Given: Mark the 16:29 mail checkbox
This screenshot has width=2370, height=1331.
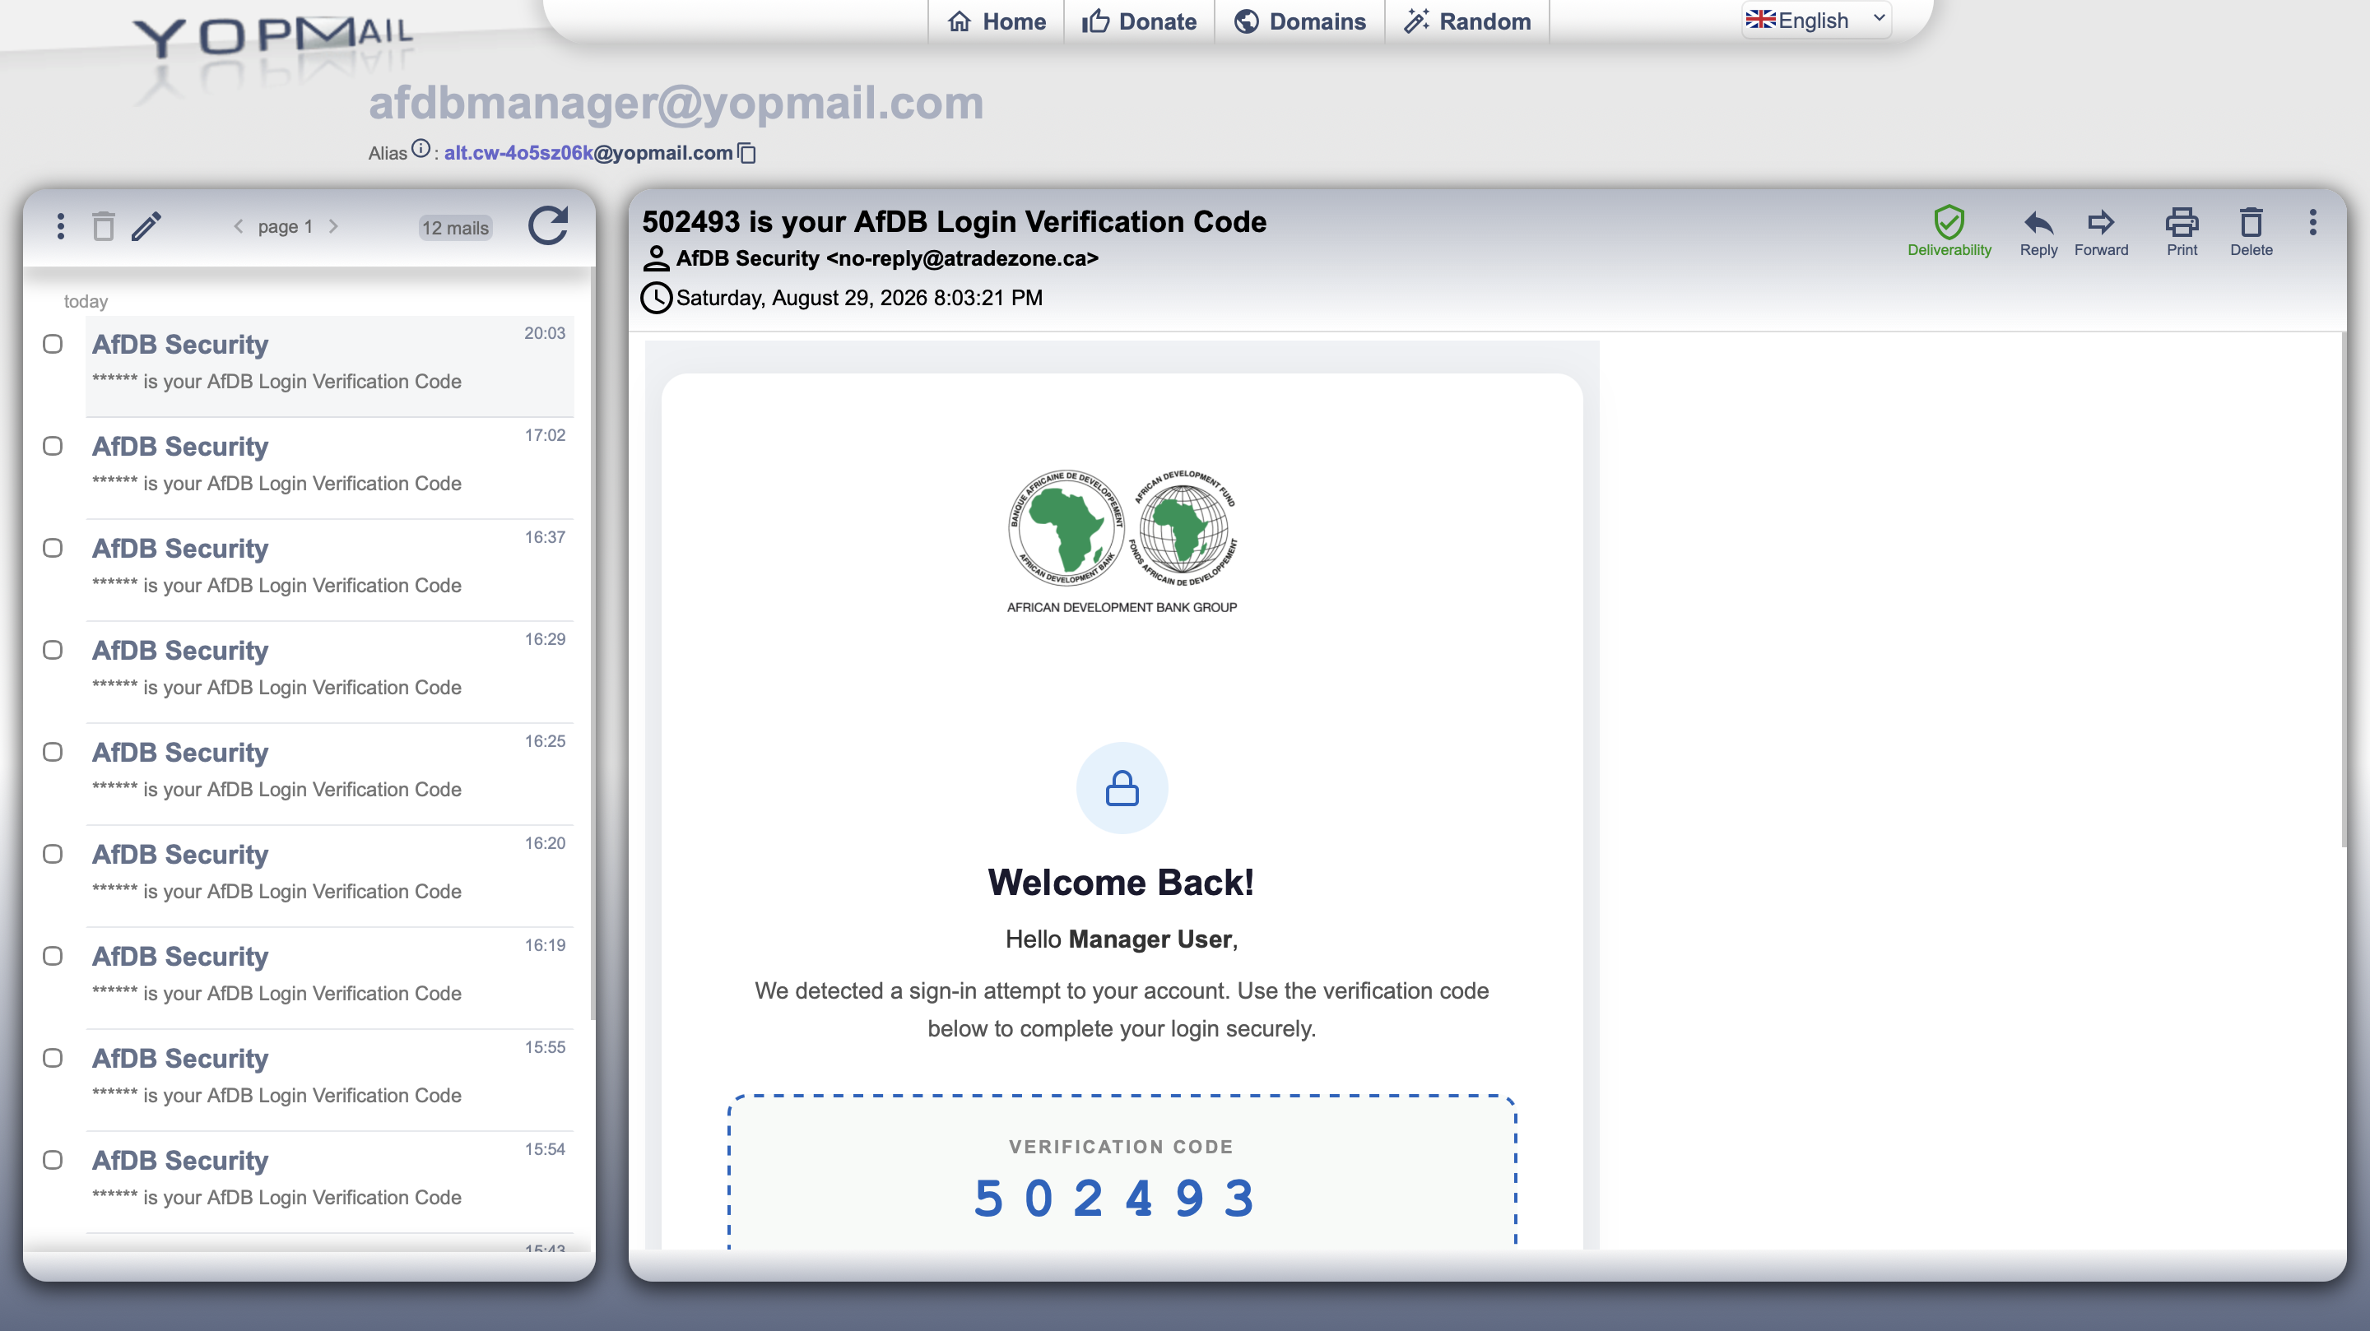Looking at the screenshot, I should click(53, 651).
